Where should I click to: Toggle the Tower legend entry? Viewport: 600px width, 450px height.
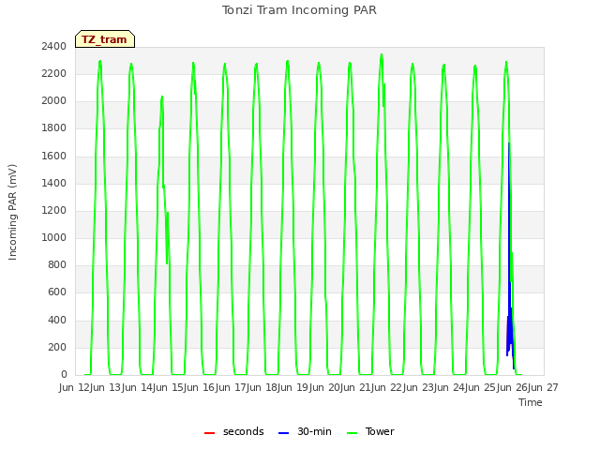click(x=370, y=431)
